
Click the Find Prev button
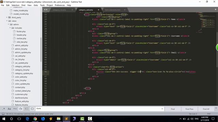[x=189, y=109]
